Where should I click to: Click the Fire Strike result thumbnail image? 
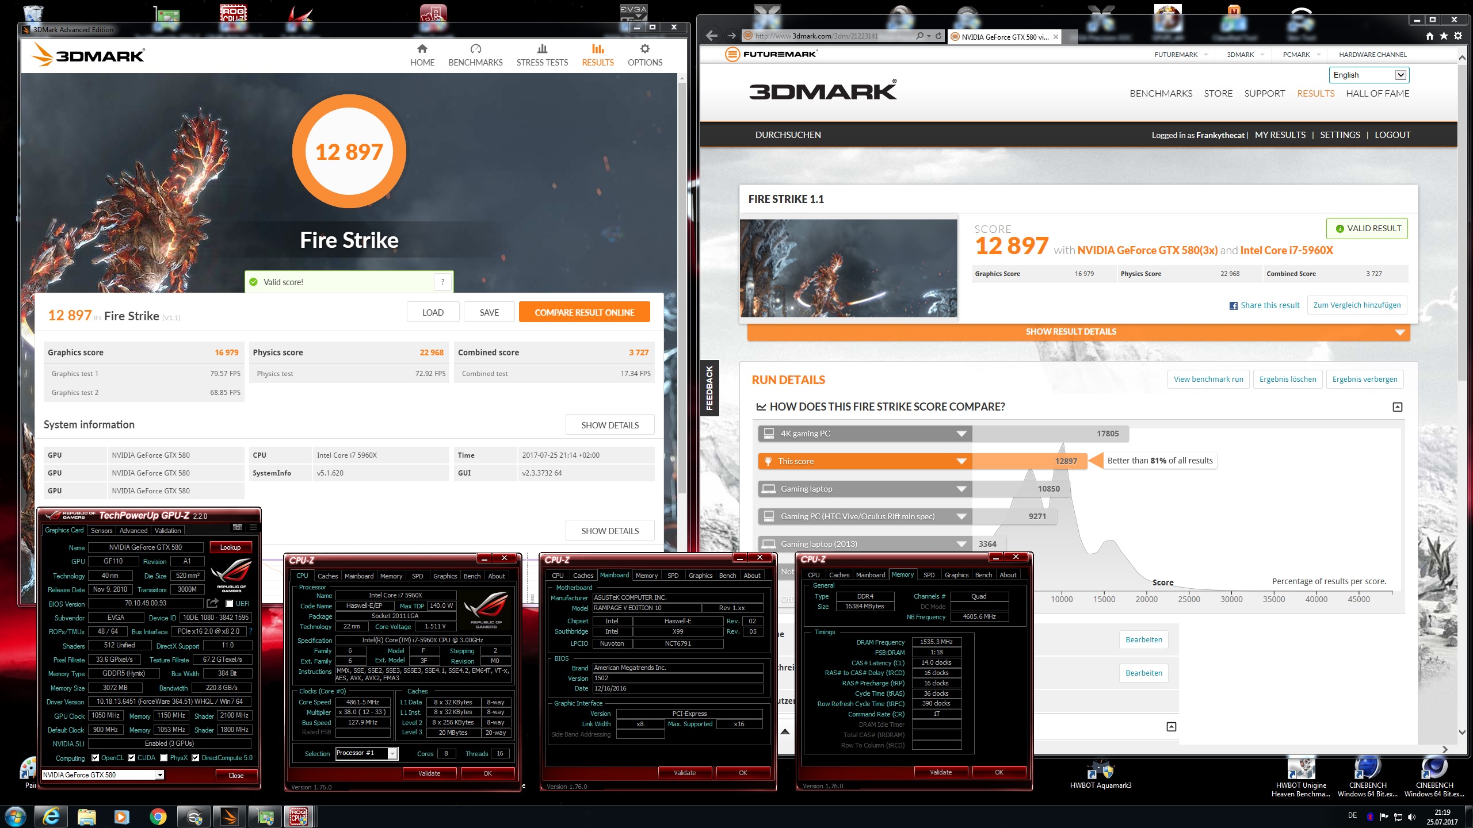pyautogui.click(x=849, y=268)
